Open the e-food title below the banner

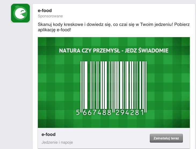49,134
